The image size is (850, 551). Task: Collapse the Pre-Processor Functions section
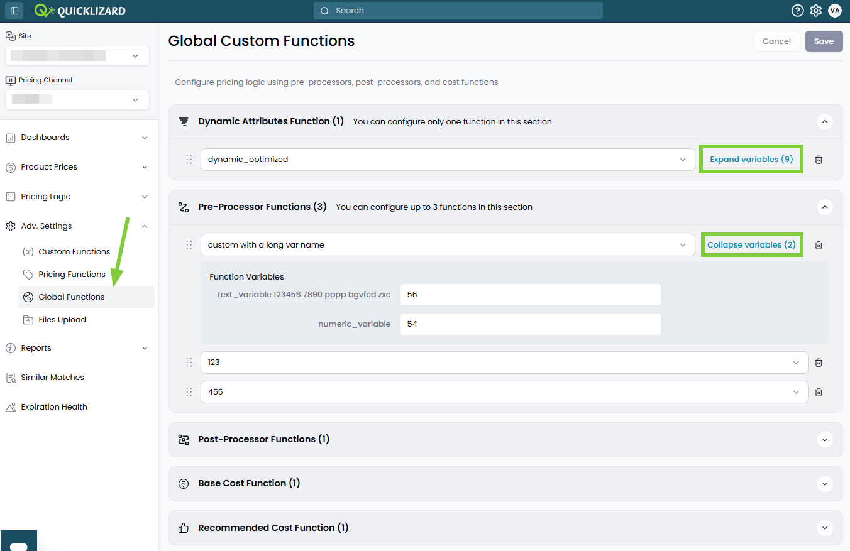coord(825,207)
